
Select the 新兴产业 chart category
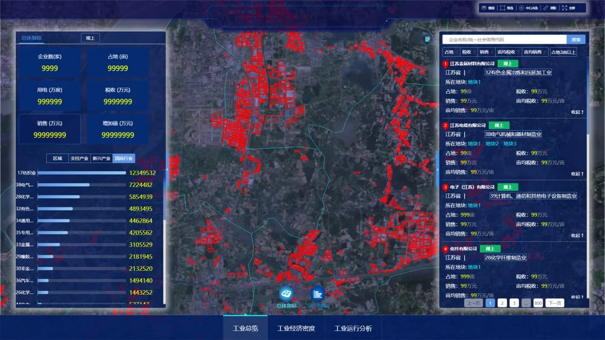coord(102,158)
